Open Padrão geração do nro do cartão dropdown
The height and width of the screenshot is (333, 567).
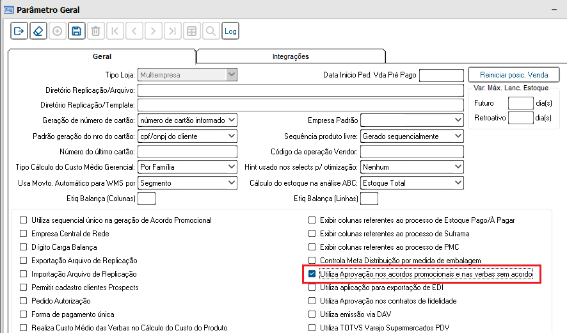[x=188, y=136]
